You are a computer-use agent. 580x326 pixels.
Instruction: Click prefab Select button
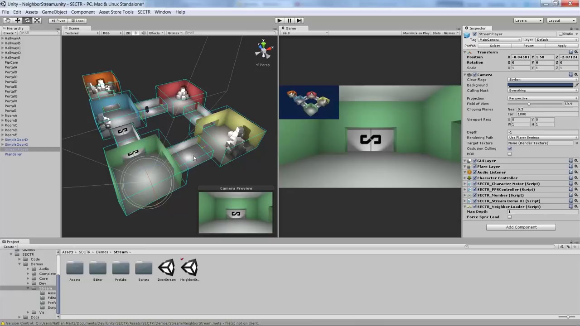tap(495, 46)
